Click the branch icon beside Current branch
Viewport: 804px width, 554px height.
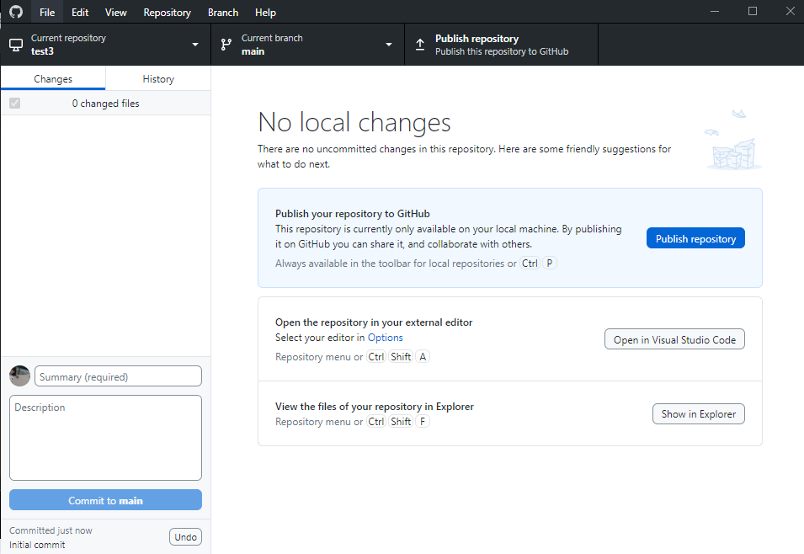click(226, 45)
